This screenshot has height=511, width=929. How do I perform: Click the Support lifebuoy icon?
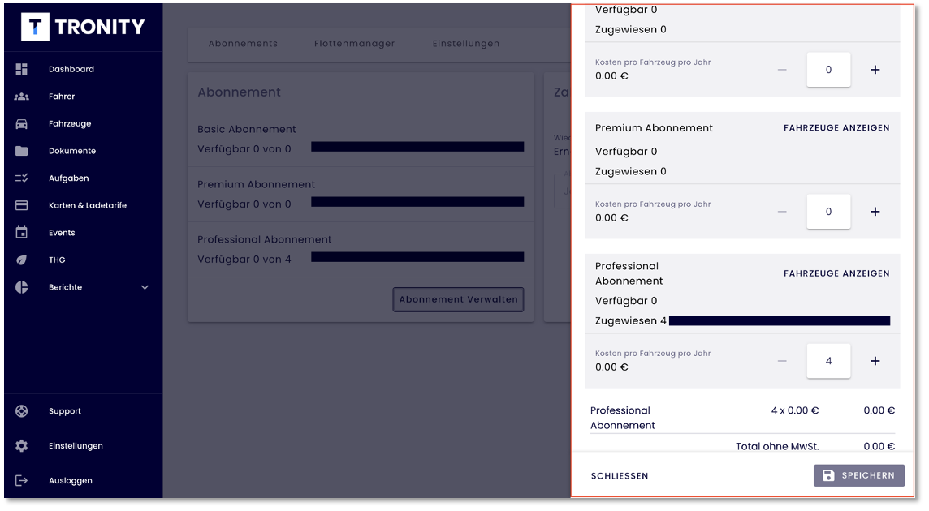(x=22, y=411)
